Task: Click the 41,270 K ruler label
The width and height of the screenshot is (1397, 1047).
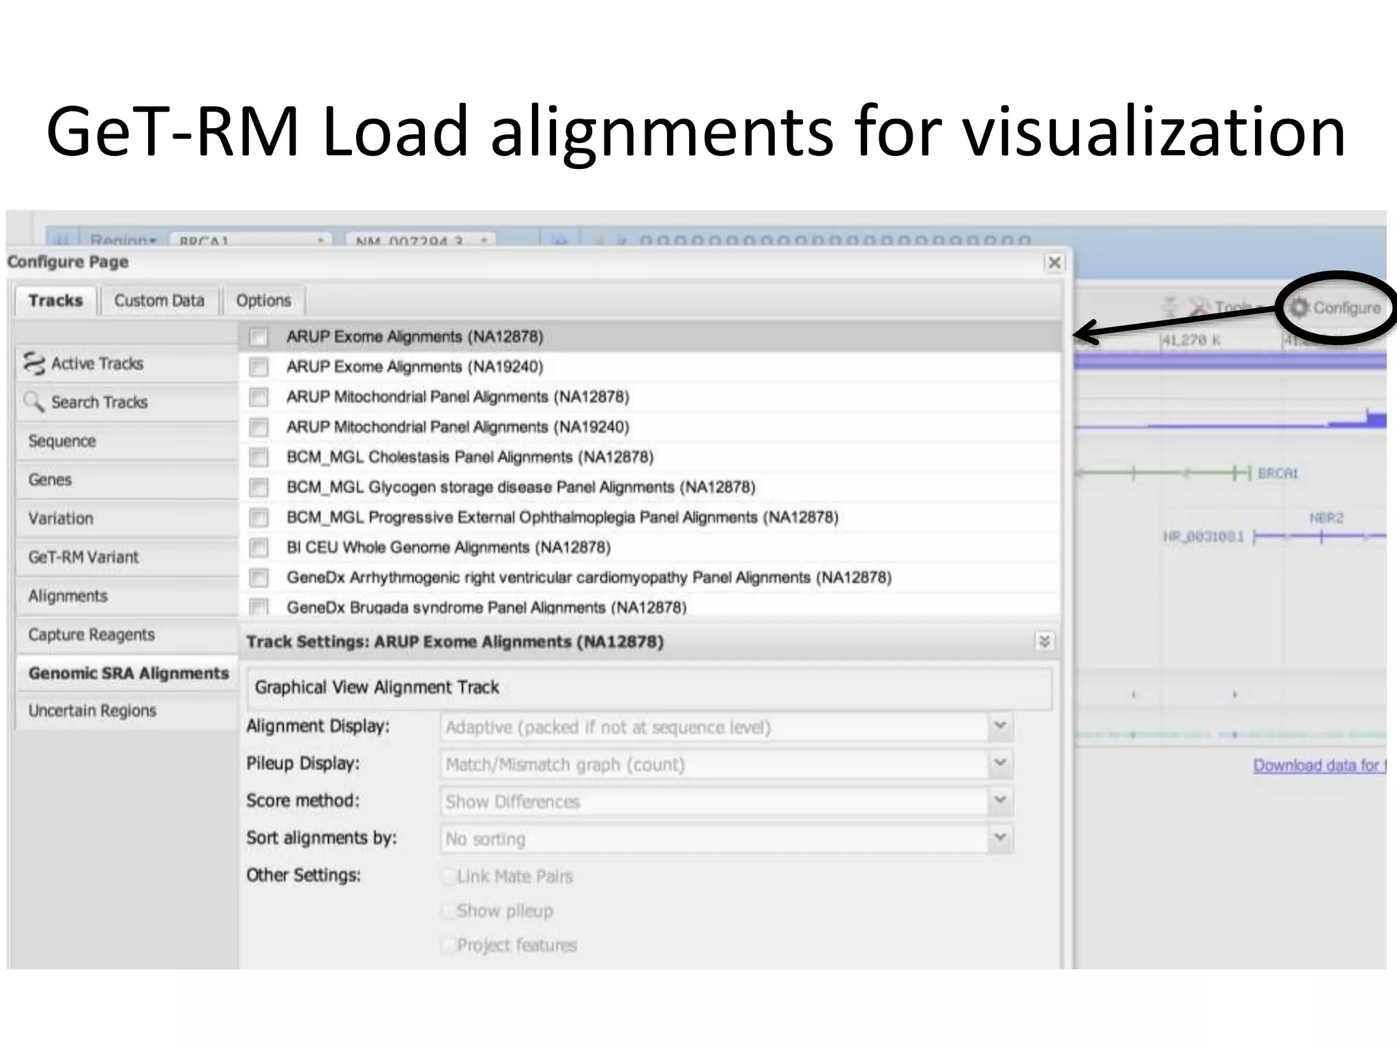Action: (1191, 340)
